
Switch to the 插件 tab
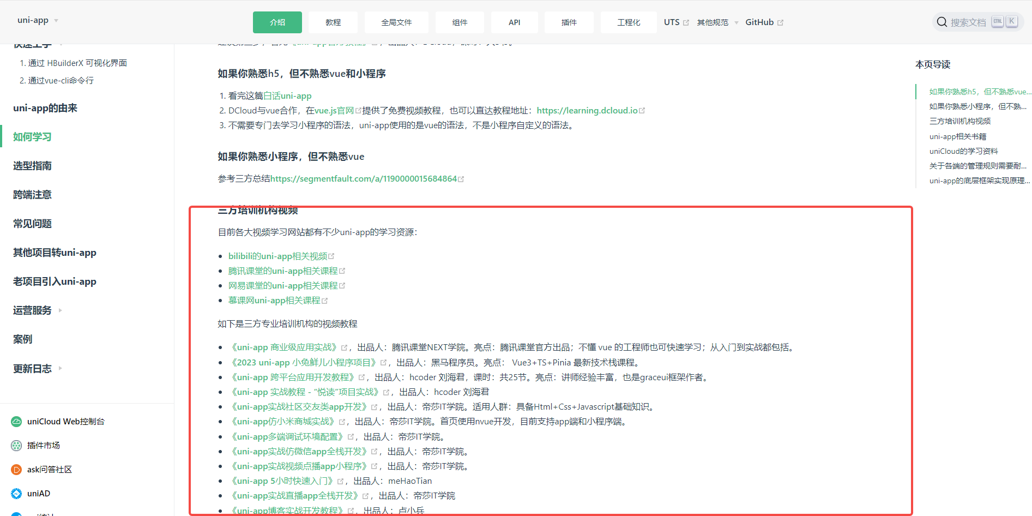(x=569, y=22)
